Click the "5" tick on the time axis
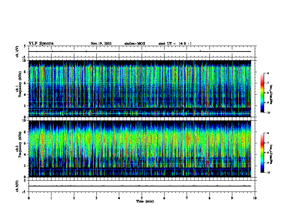The width and height of the screenshot is (287, 222). click(x=142, y=198)
